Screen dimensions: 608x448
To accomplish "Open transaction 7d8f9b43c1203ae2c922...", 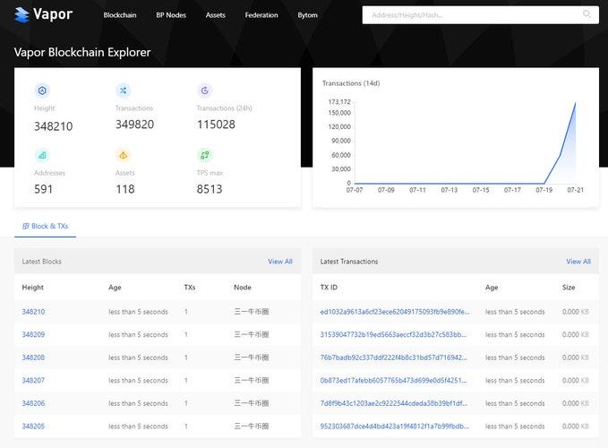I will pyautogui.click(x=394, y=403).
